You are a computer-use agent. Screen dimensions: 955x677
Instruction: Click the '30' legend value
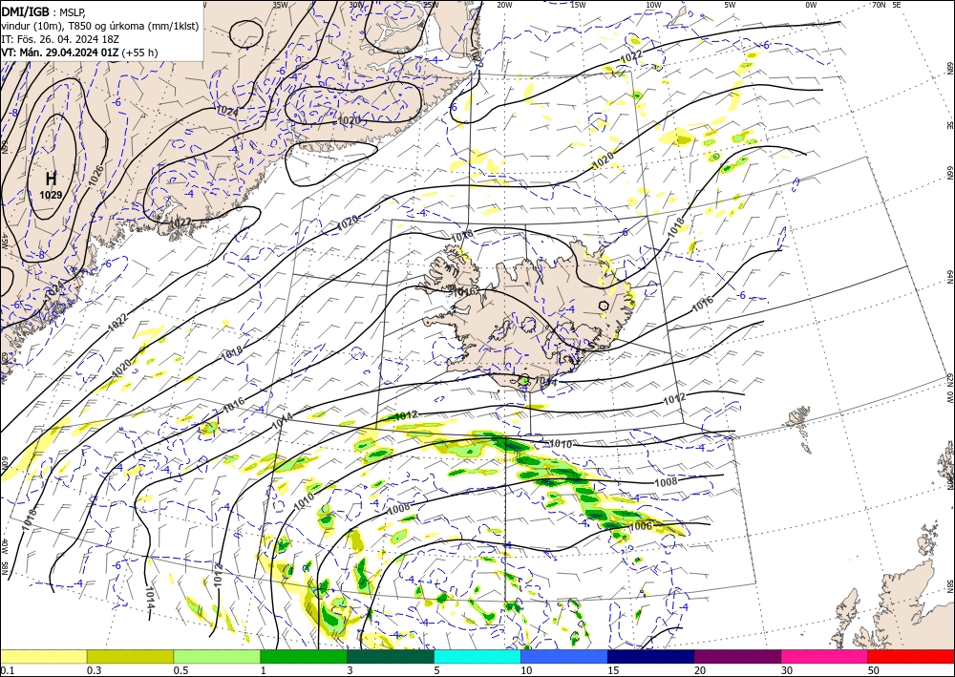click(787, 670)
